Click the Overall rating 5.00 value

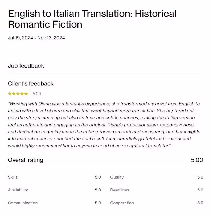tap(197, 160)
